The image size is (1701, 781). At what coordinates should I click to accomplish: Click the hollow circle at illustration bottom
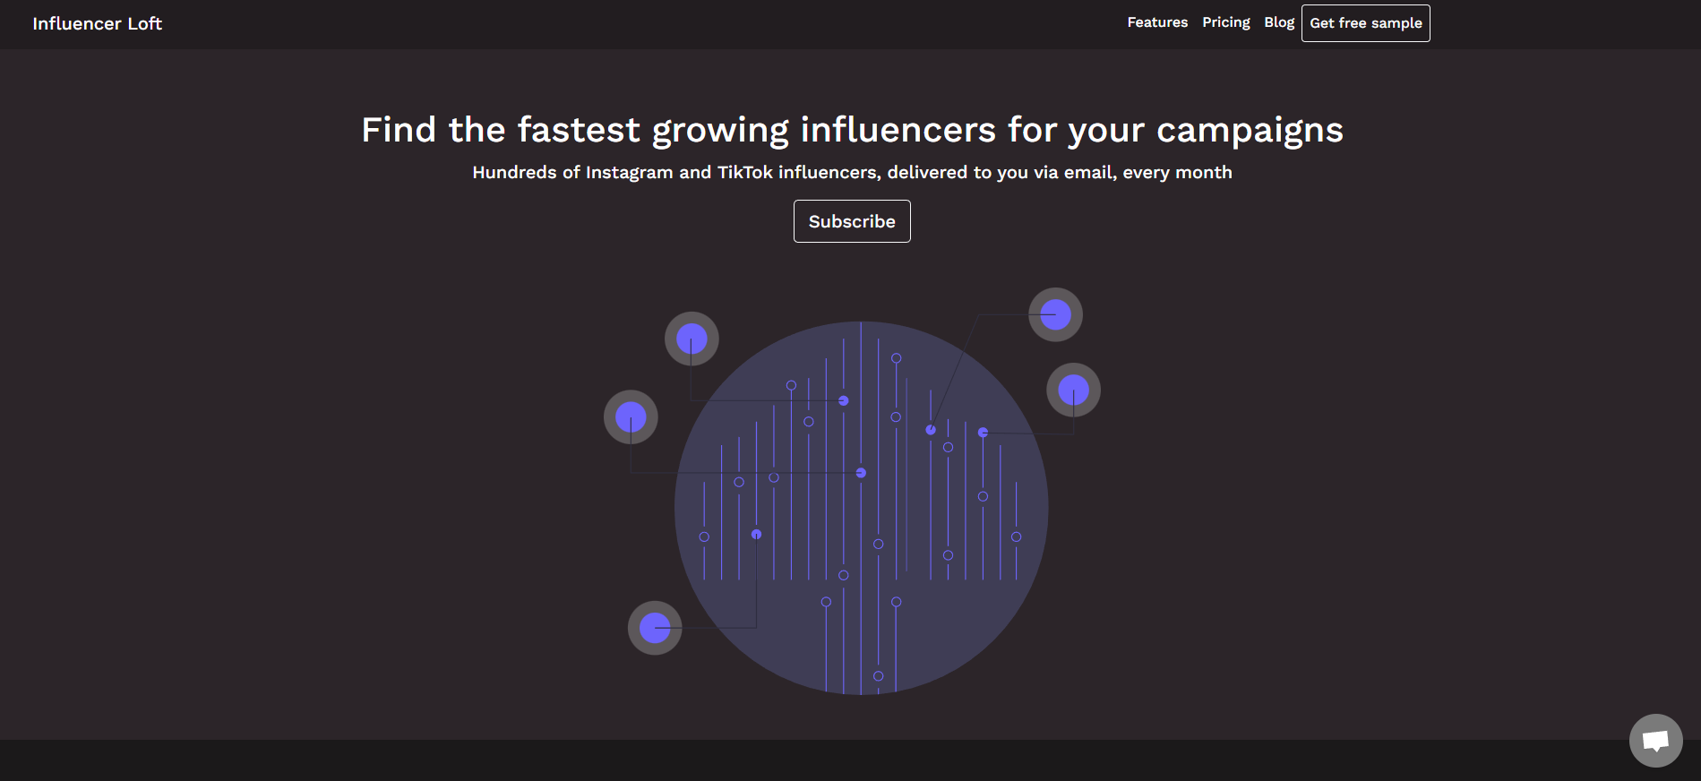[x=878, y=676]
